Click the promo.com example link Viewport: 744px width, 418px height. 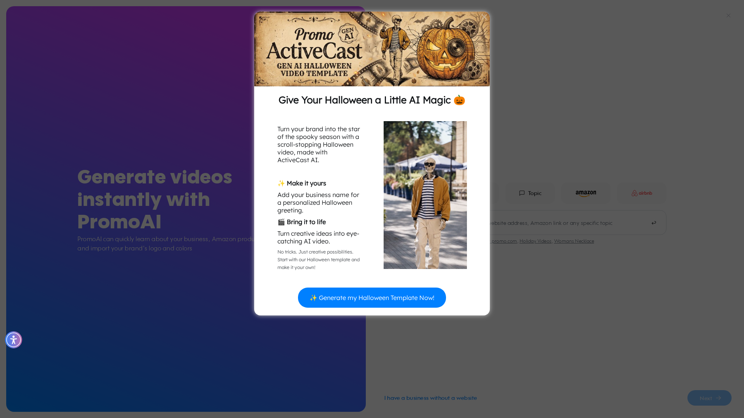pos(504,241)
